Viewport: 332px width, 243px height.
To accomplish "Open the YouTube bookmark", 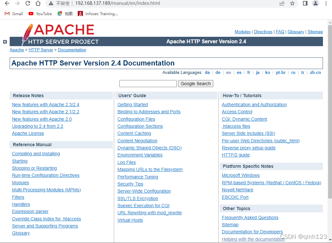I will (x=40, y=14).
